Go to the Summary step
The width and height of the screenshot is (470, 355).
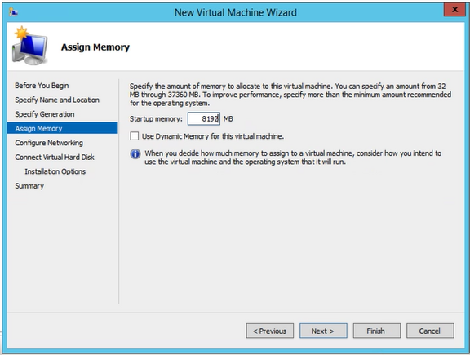click(29, 186)
